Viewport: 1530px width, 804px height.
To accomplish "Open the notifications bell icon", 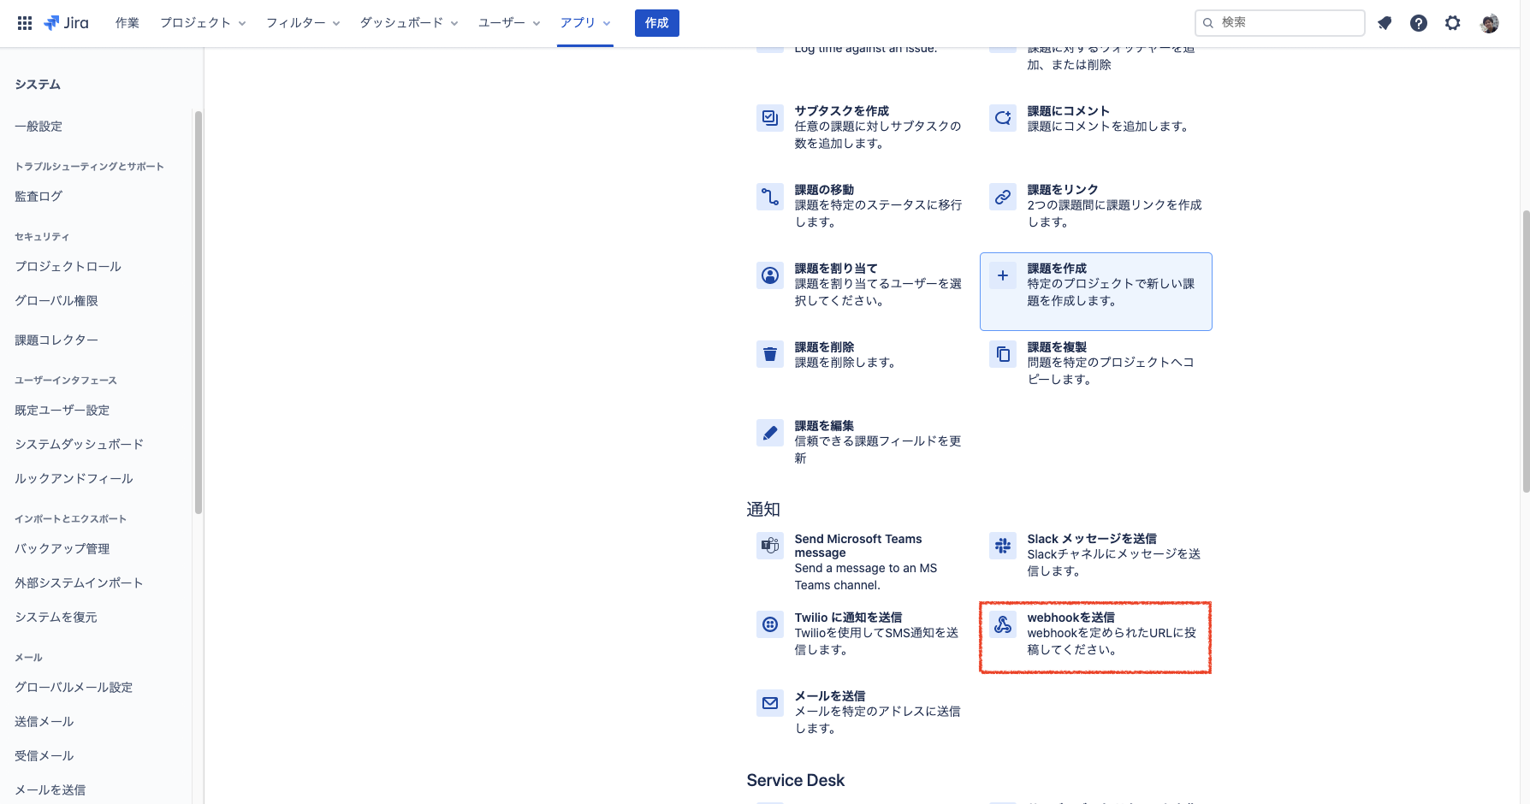I will (1385, 23).
